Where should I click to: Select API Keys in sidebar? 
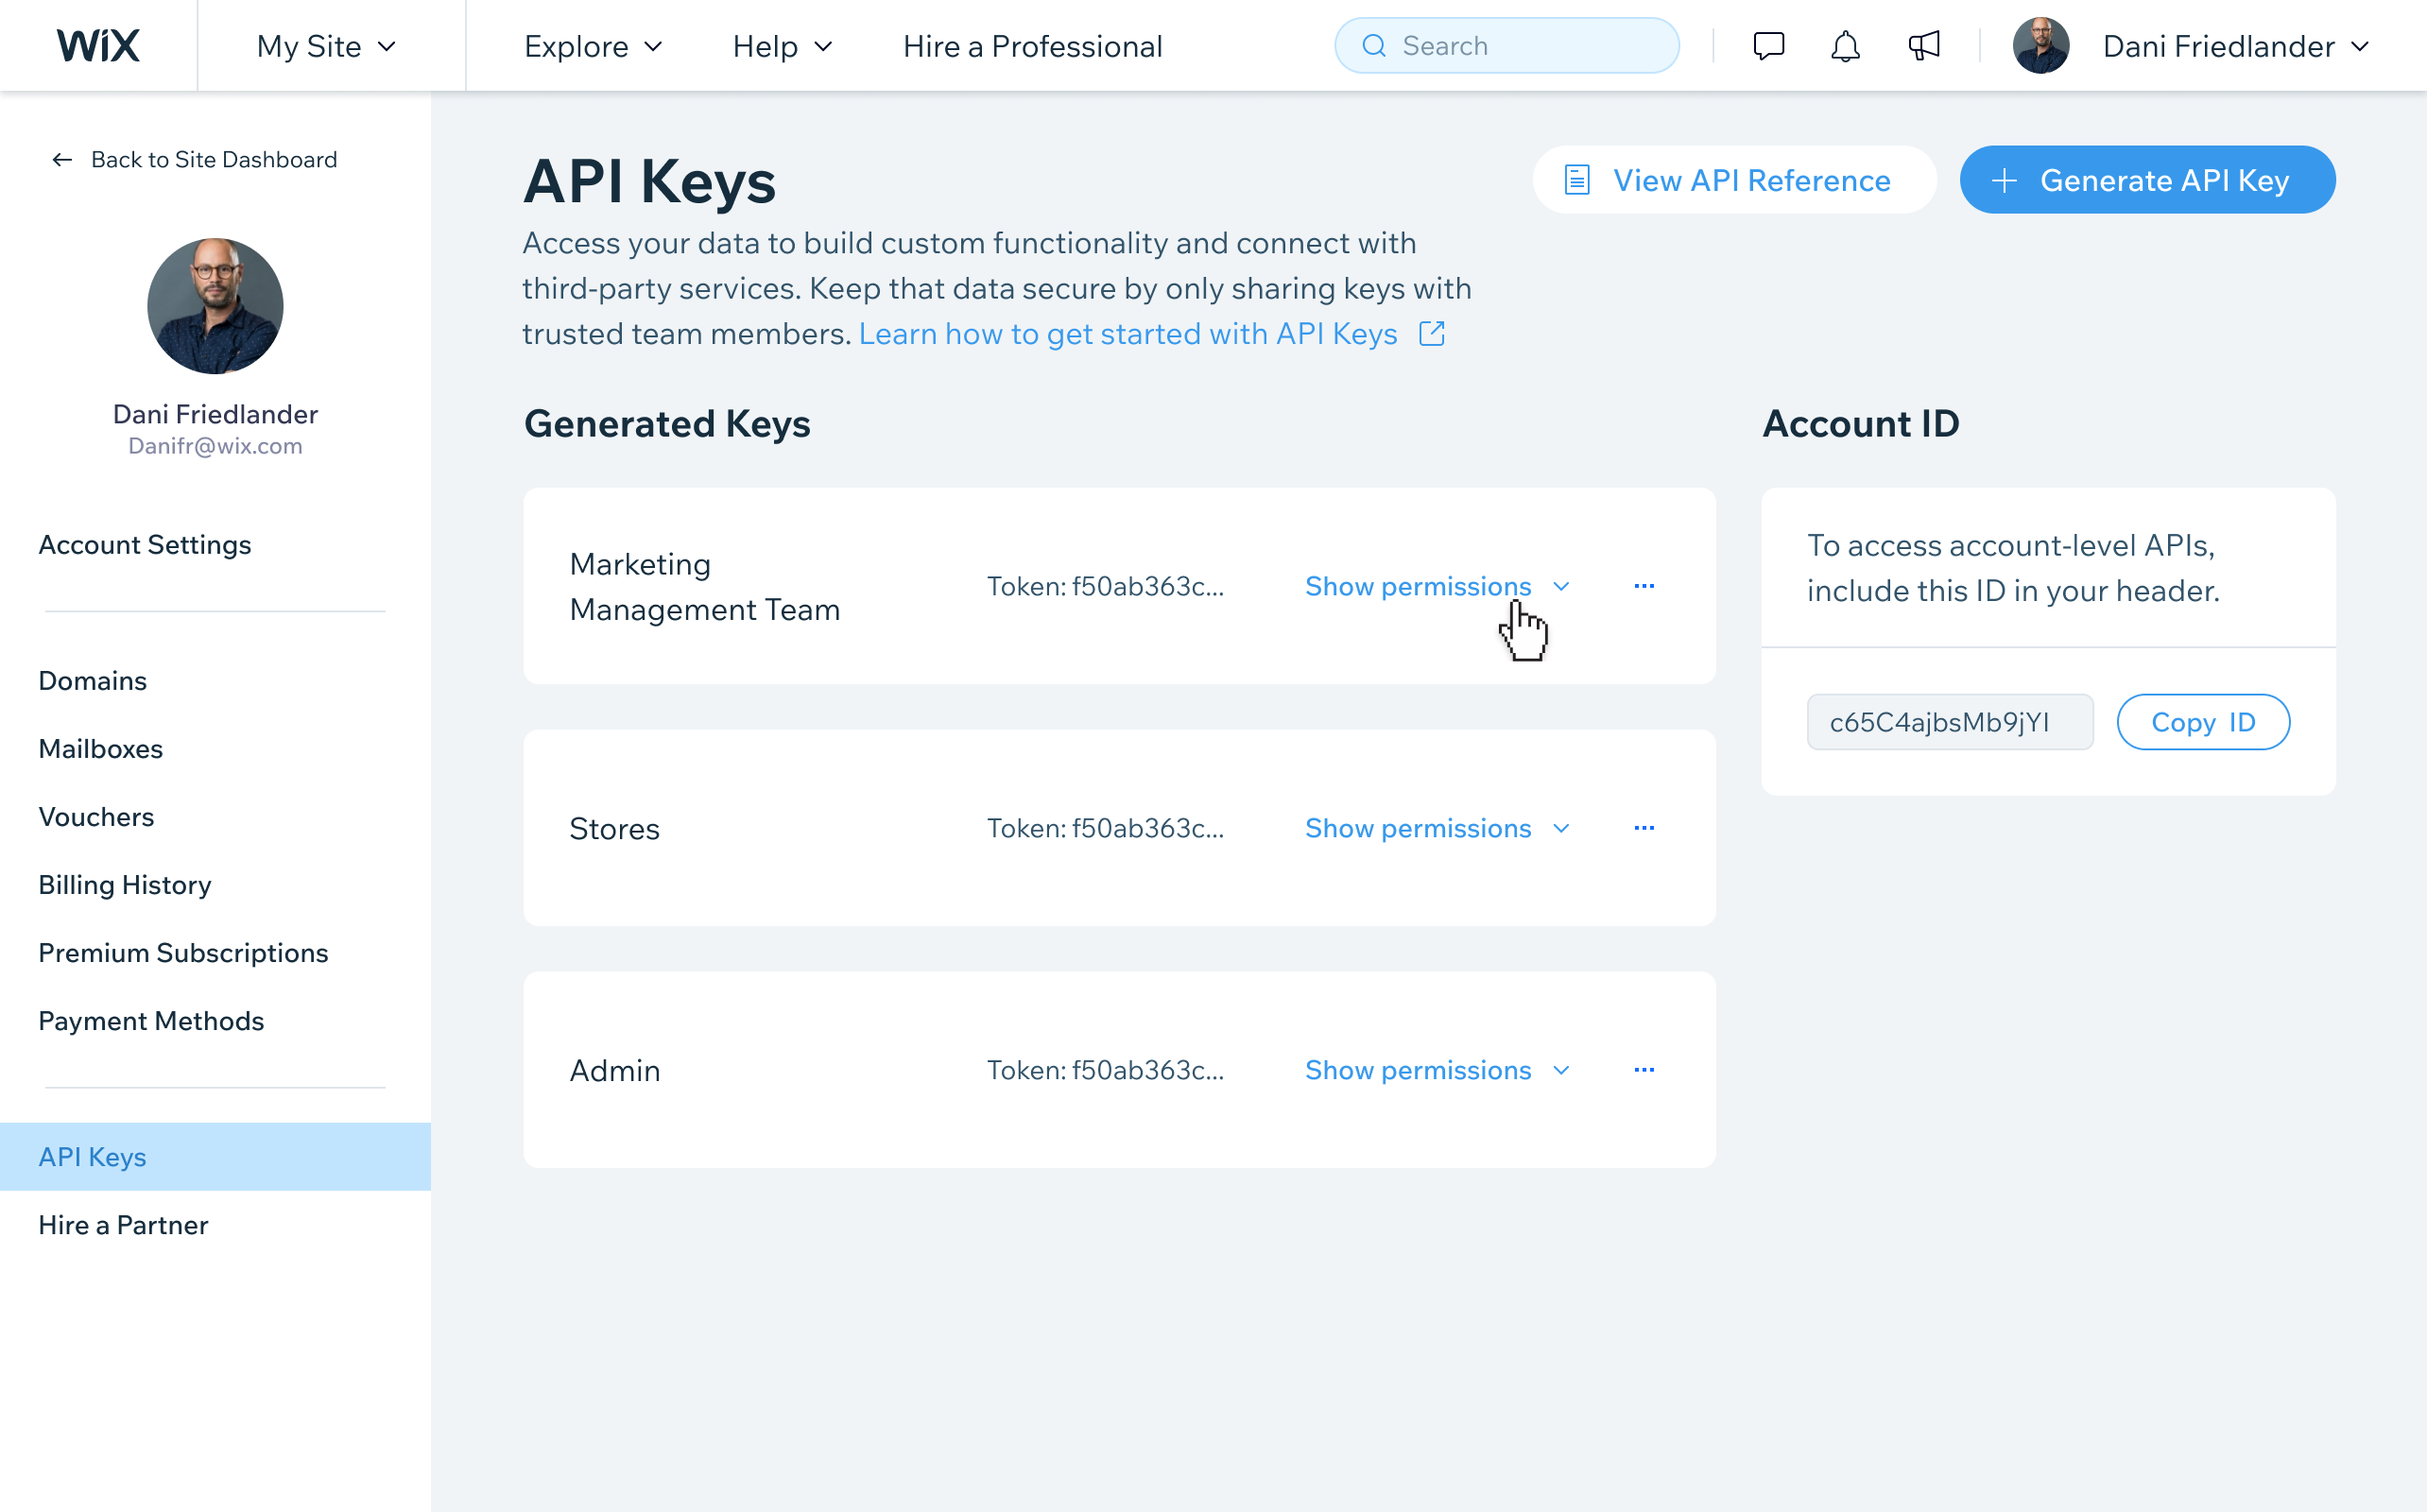pos(215,1157)
